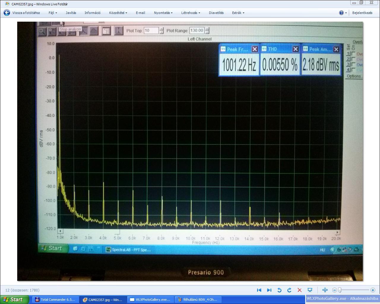This screenshot has width=380, height=304.
Task: Switch to Total Commander on the taskbar
Action: pos(55,300)
